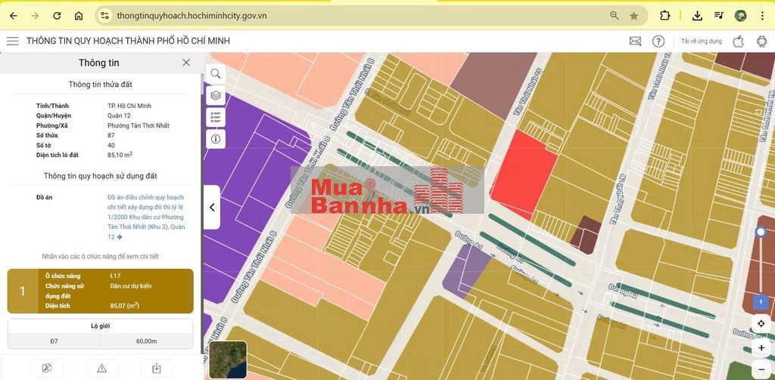Download the iOS app via Apple icon
This screenshot has width=775, height=380.
tap(739, 41)
